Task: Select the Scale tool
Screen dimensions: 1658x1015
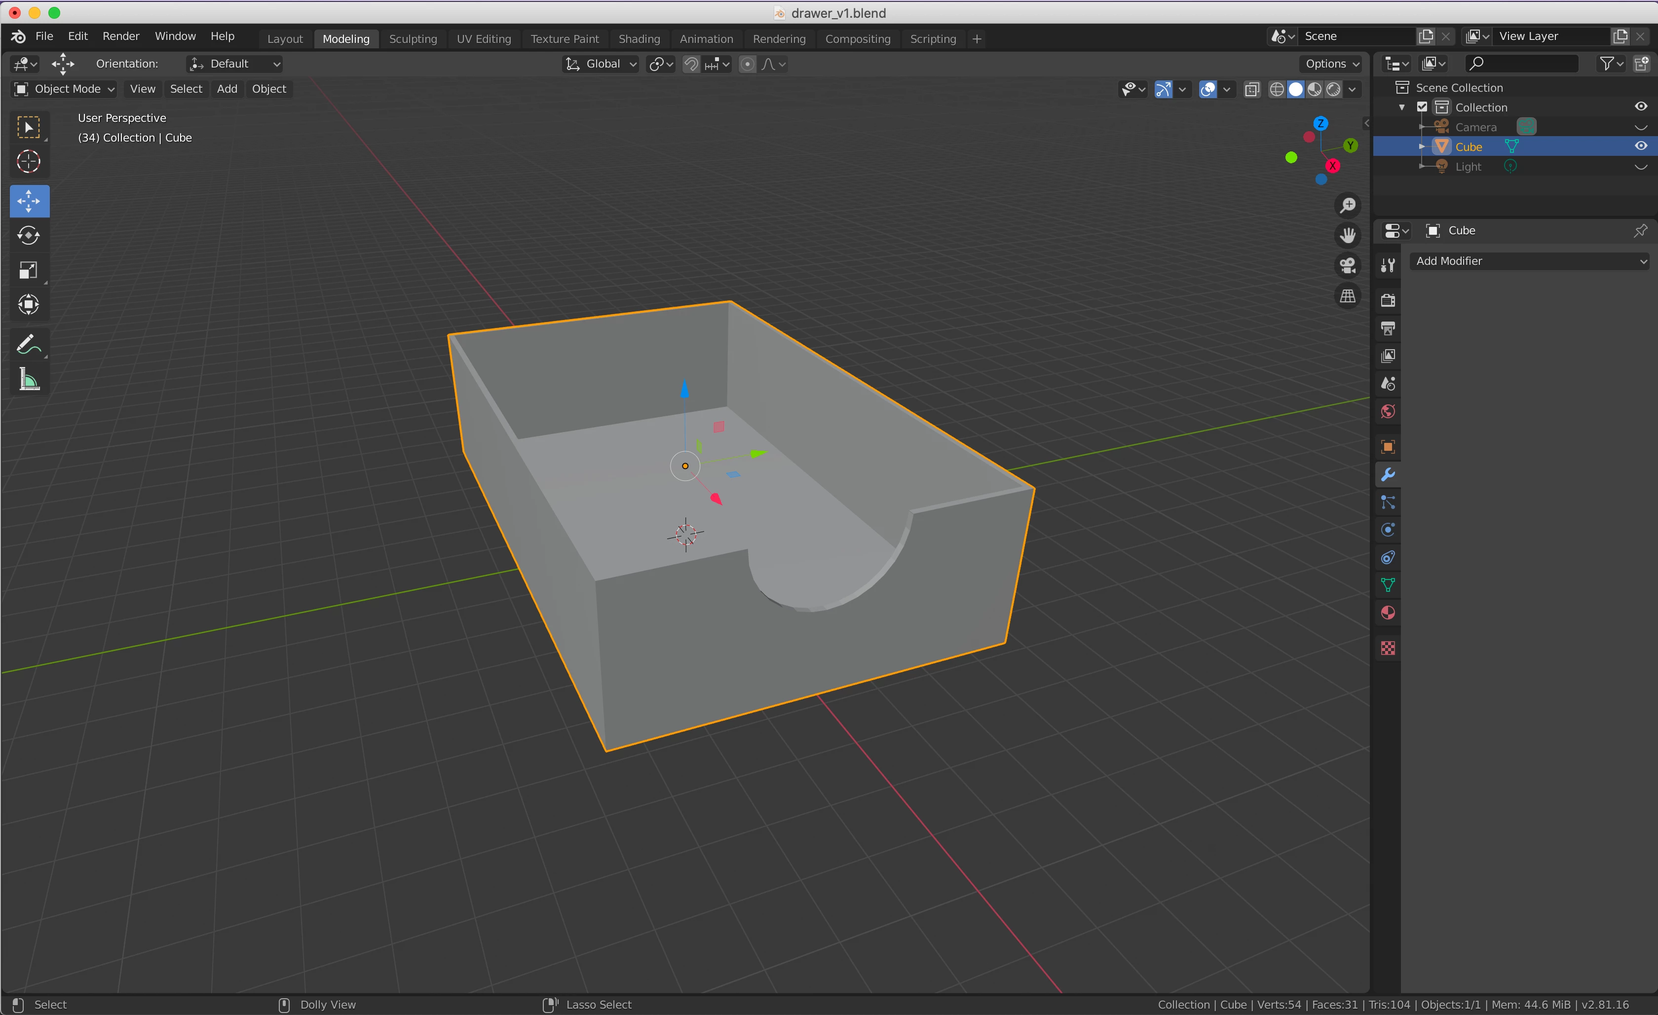Action: 29,270
